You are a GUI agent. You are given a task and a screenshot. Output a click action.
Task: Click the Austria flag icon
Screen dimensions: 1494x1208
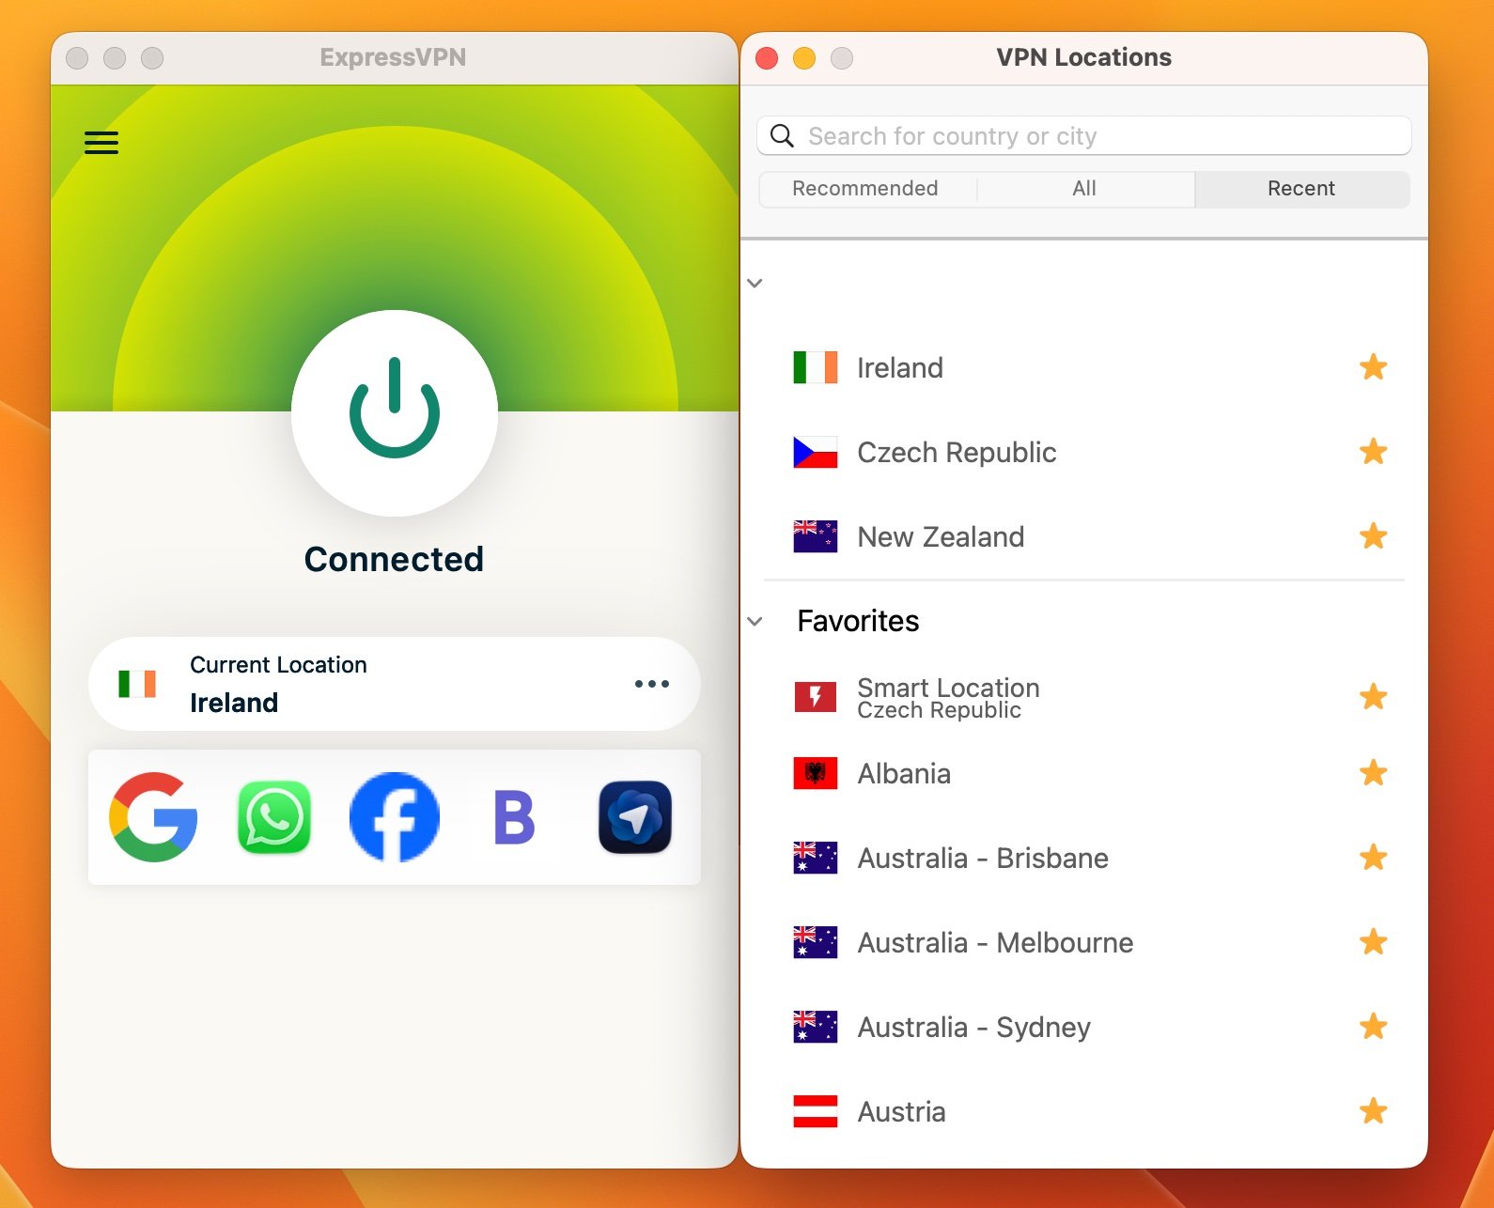tap(816, 1111)
